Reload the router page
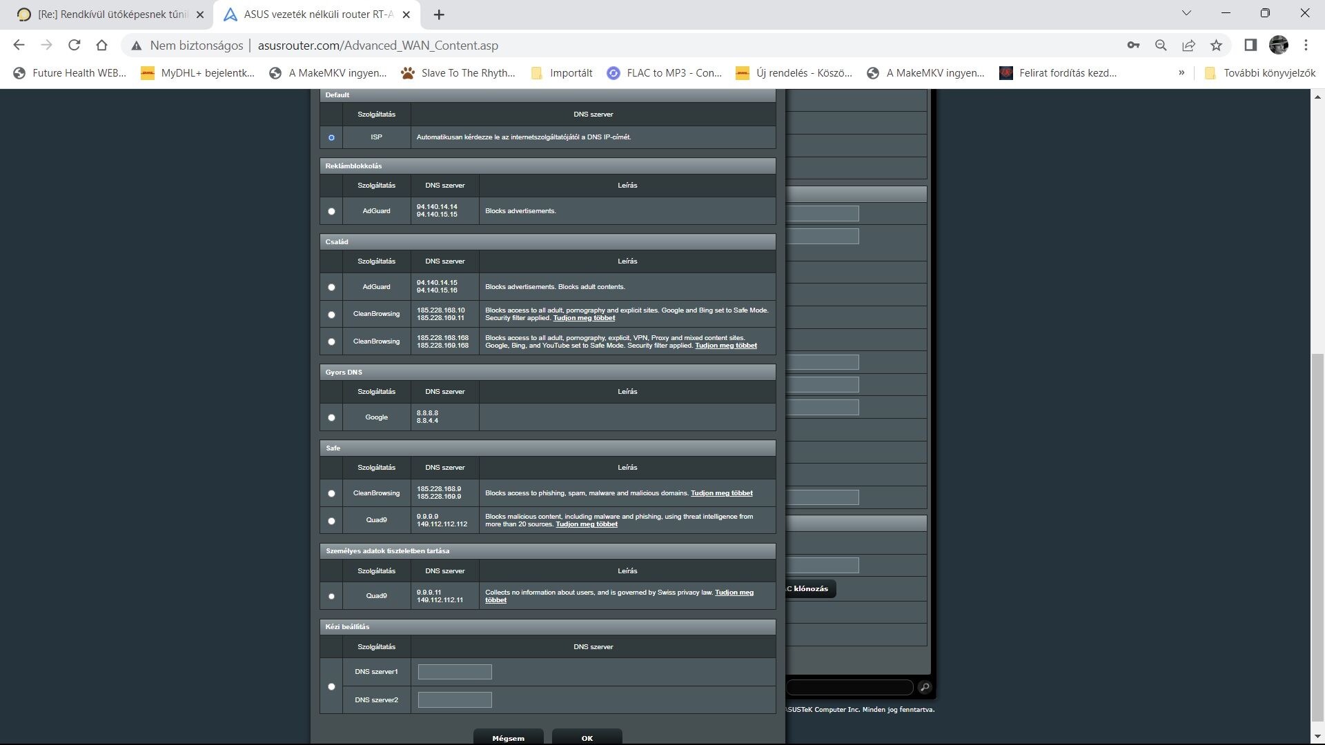 click(x=74, y=45)
